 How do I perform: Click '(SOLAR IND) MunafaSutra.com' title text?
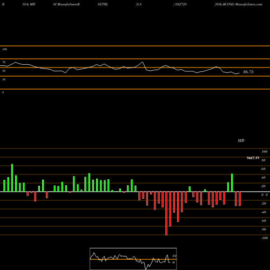coord(238,4)
